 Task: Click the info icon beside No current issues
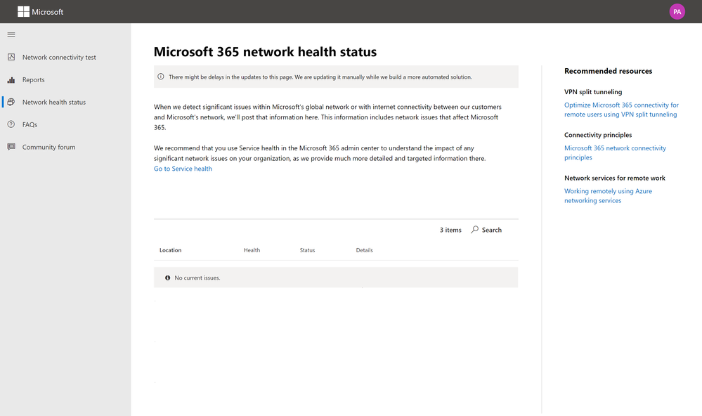[167, 278]
